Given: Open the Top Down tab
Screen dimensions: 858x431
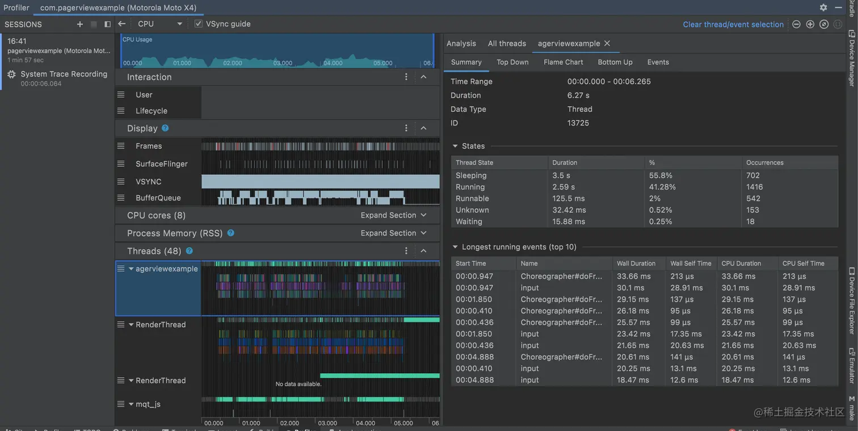Looking at the screenshot, I should [512, 62].
